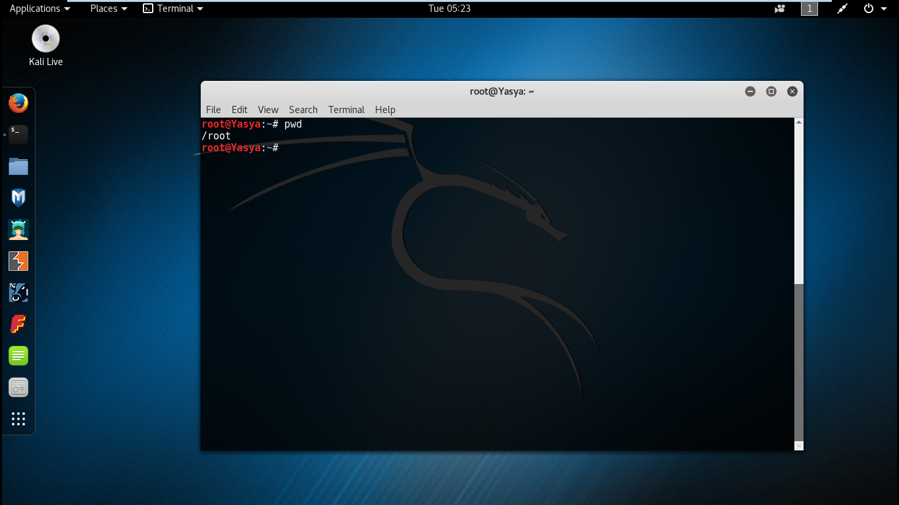Show all applications grid icon
The height and width of the screenshot is (505, 899).
18,419
